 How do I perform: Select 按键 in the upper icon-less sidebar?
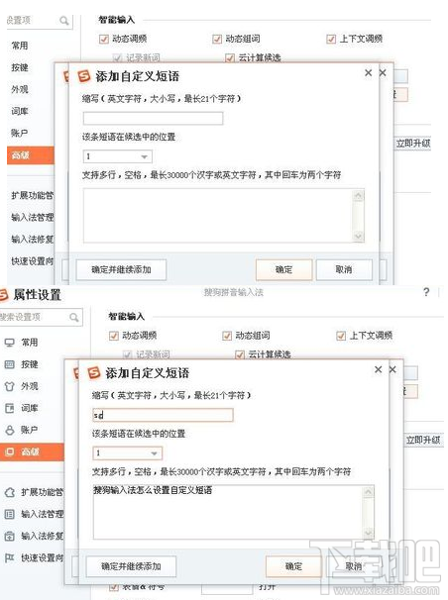coord(20,67)
